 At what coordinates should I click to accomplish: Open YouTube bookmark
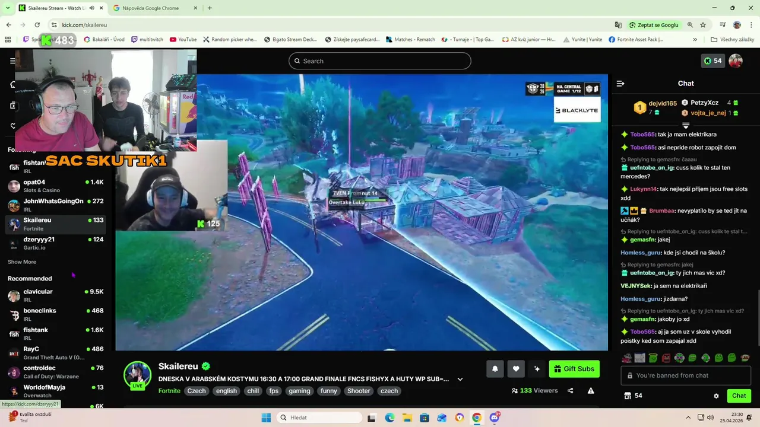pyautogui.click(x=183, y=40)
